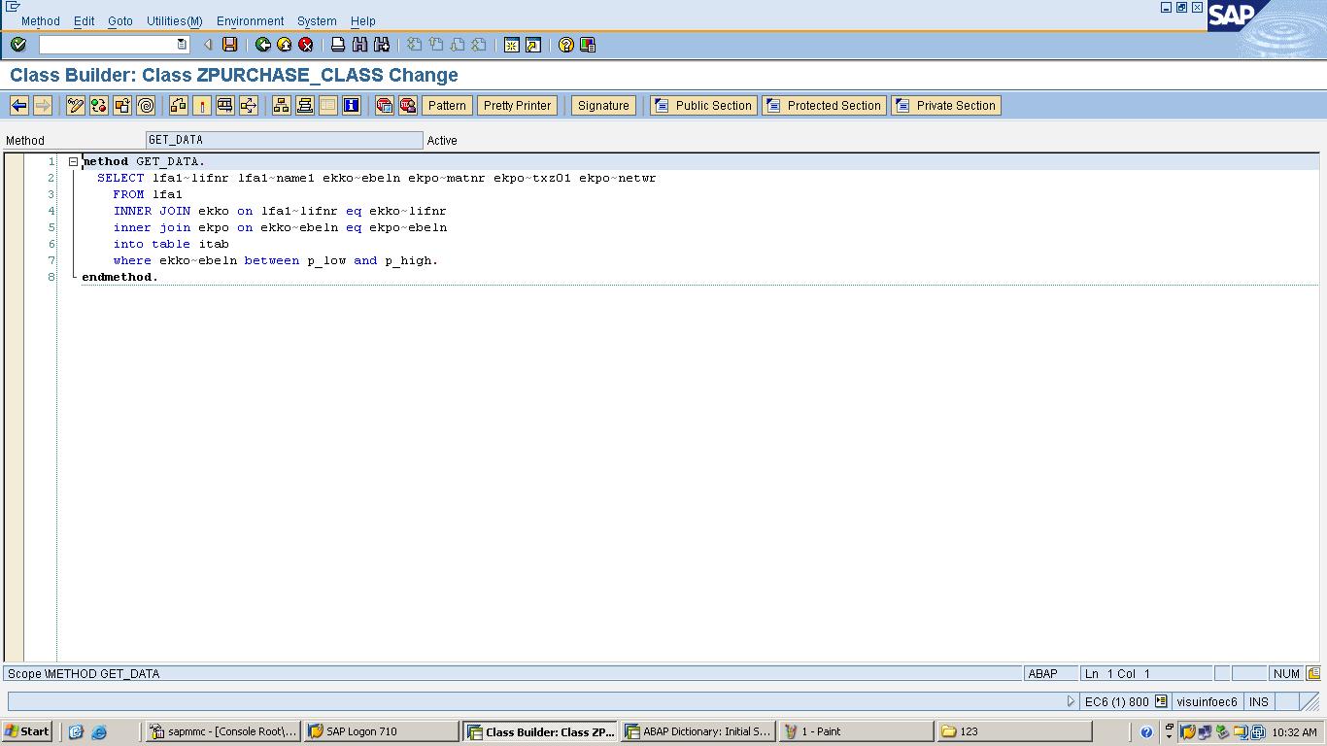
Task: Toggle the NUM lock indicator
Action: (1286, 673)
